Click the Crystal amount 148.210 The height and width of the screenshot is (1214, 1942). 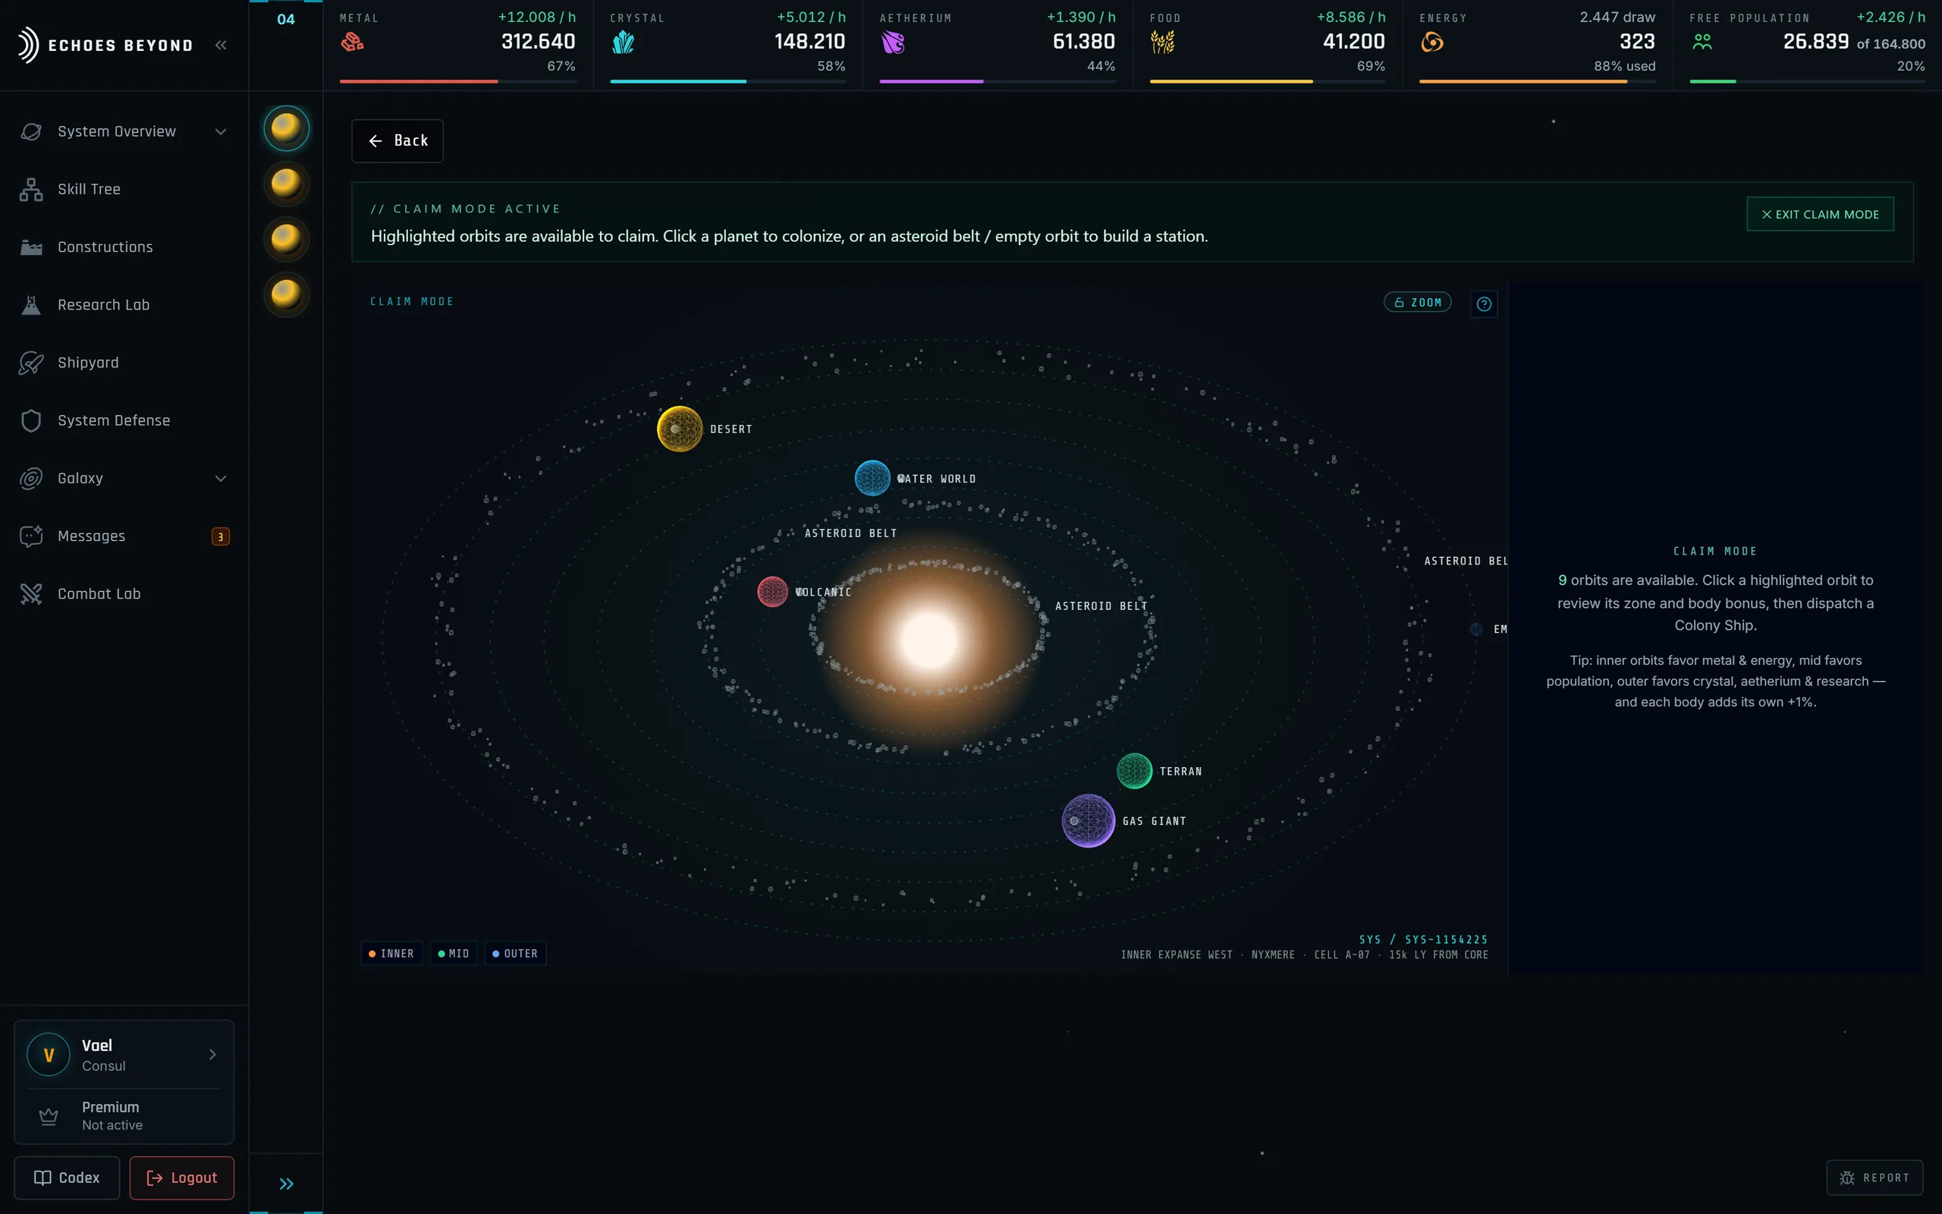tap(809, 42)
